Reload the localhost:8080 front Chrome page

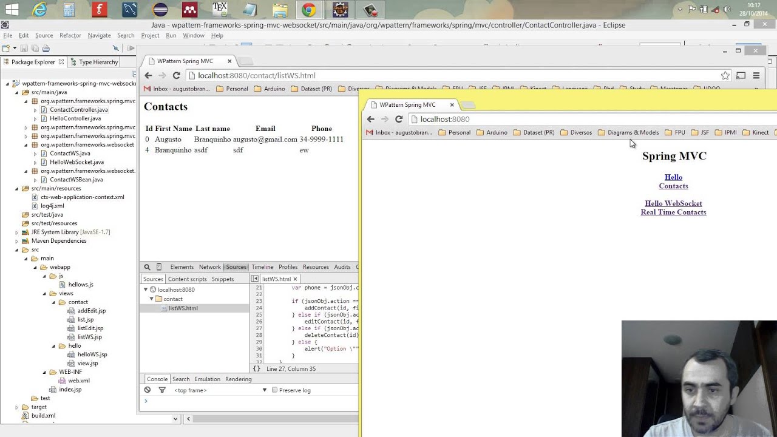(x=399, y=120)
